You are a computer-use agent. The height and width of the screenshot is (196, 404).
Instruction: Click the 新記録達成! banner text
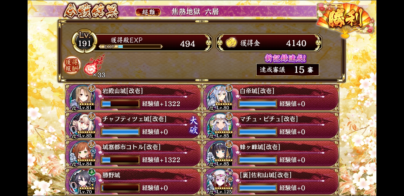click(x=285, y=58)
